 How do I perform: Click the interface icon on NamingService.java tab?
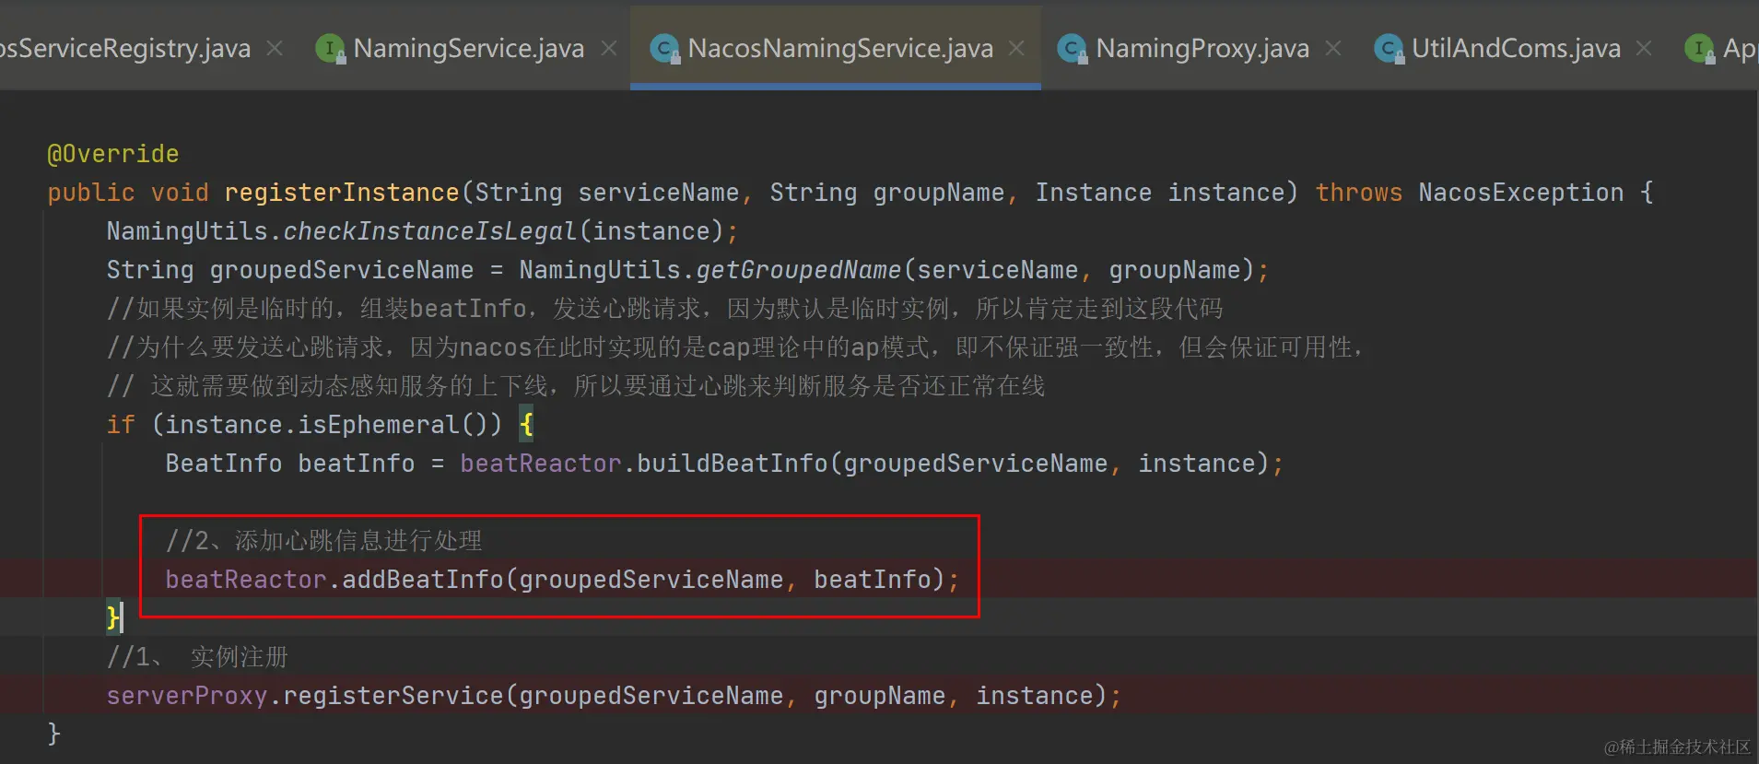pyautogui.click(x=330, y=48)
